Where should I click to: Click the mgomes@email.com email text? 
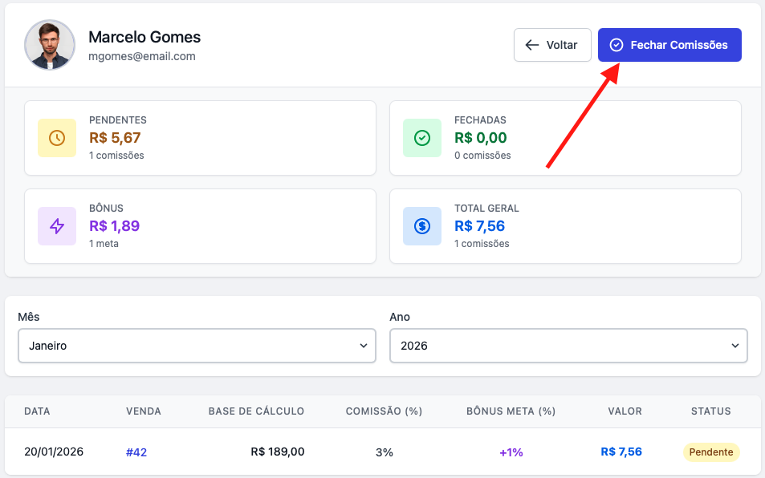click(x=142, y=57)
